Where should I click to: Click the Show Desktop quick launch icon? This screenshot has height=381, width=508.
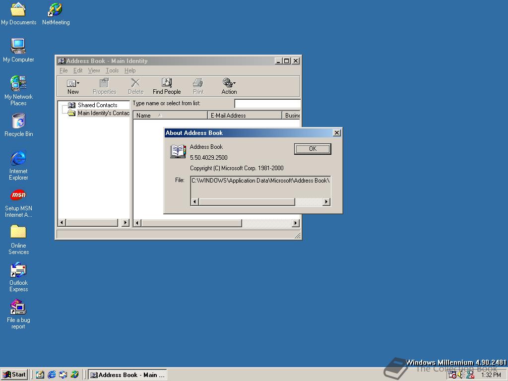tap(40, 375)
